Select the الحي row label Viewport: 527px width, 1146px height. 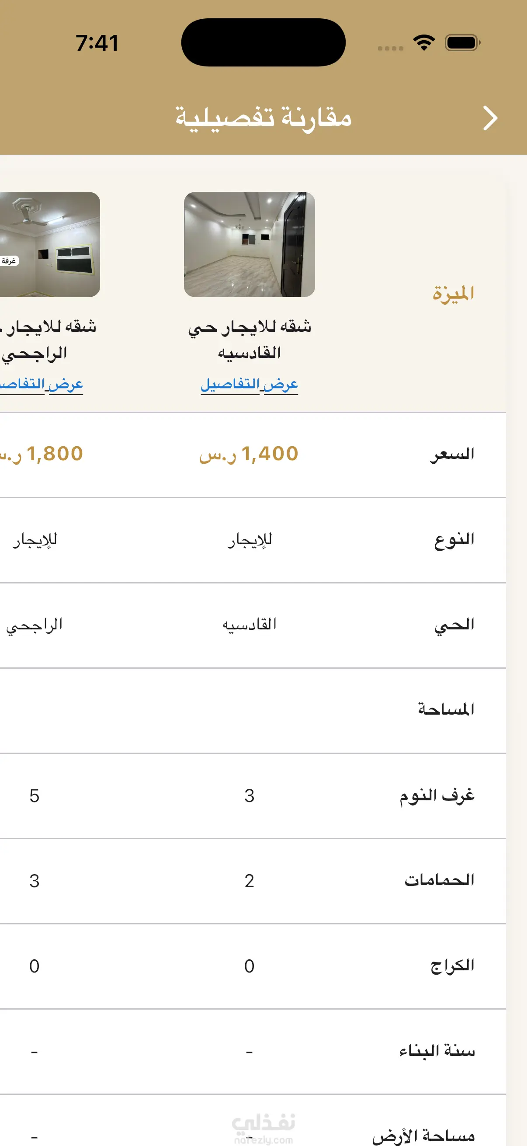pyautogui.click(x=454, y=625)
